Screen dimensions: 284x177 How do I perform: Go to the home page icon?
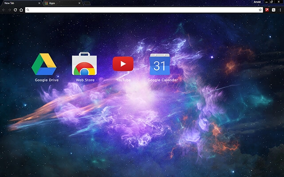tap(21, 10)
